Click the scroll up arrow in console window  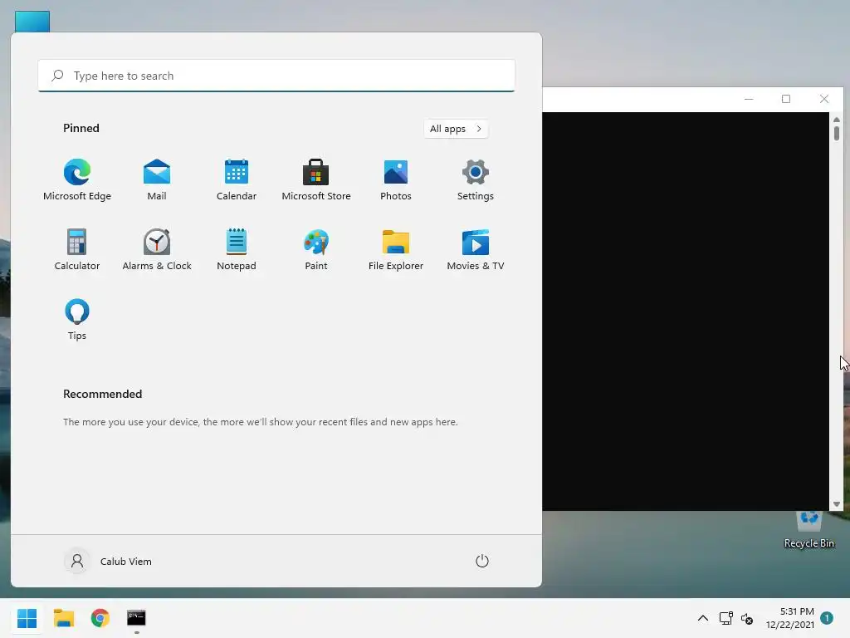[837, 120]
